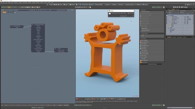The height and width of the screenshot is (109, 195).
Task: Select the output node at right of graph
Action: (x=61, y=49)
